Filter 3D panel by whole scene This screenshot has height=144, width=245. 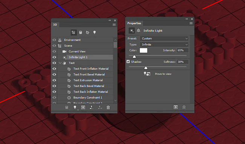click(73, 32)
